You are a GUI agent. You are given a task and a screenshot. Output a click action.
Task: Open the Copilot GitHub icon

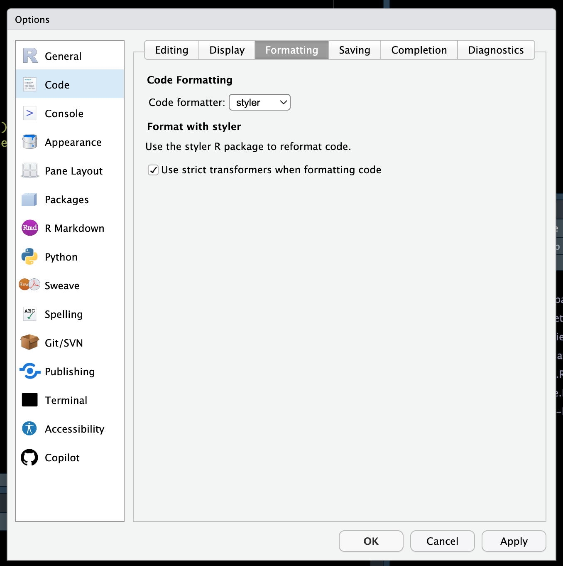click(x=30, y=458)
